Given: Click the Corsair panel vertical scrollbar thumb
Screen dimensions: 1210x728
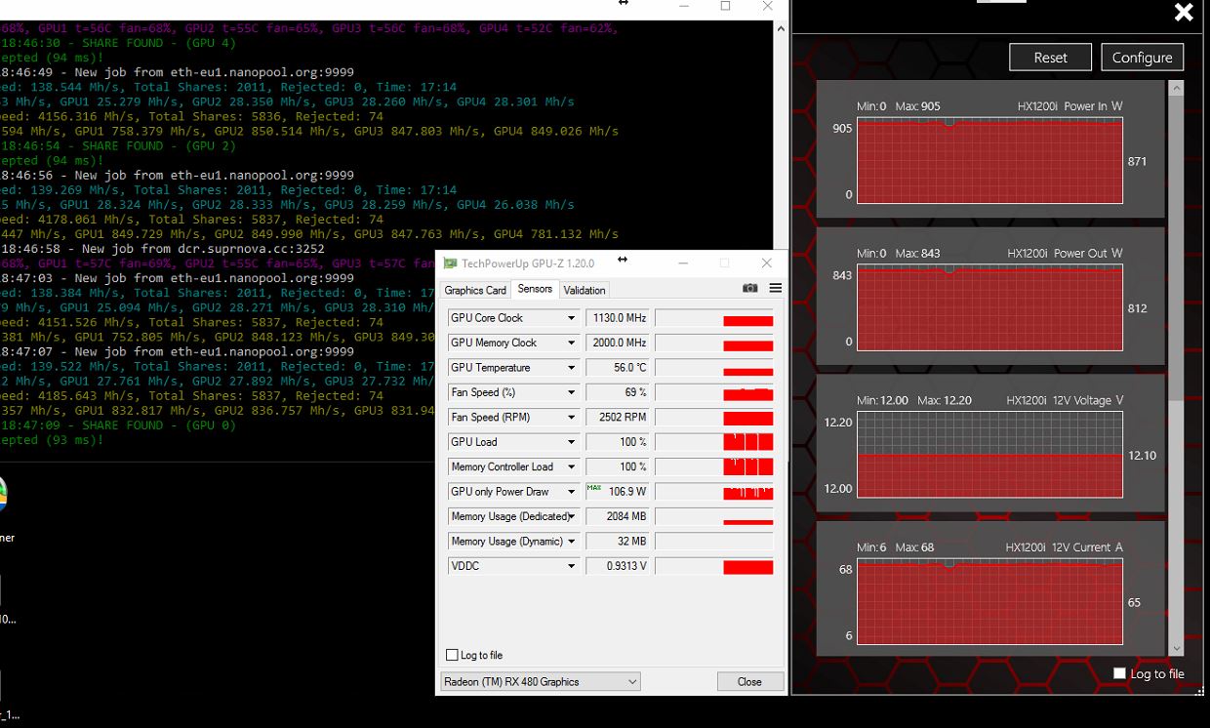Looking at the screenshot, I should pyautogui.click(x=1176, y=244).
